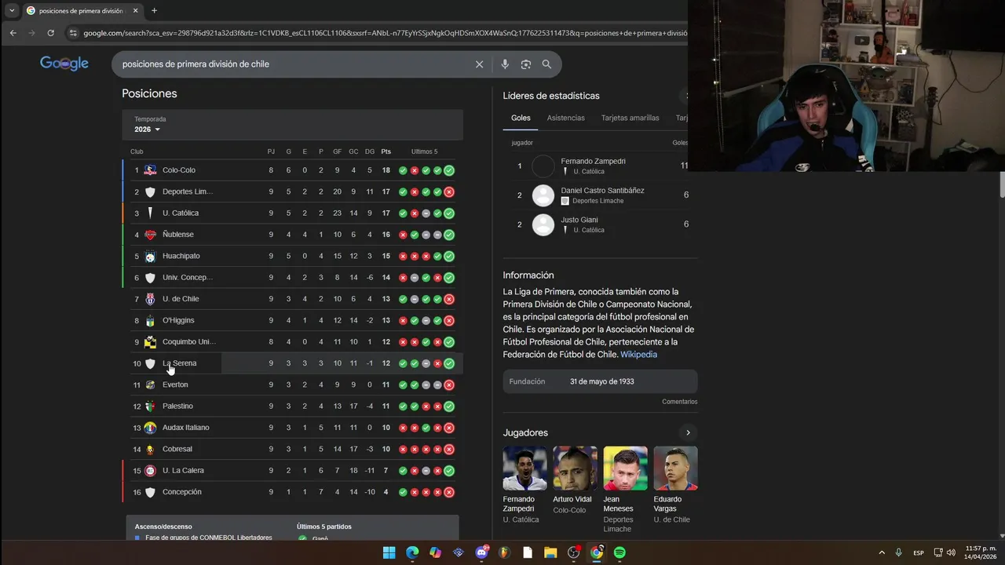Switch to the Asistencias tab
The height and width of the screenshot is (565, 1005).
coord(566,118)
